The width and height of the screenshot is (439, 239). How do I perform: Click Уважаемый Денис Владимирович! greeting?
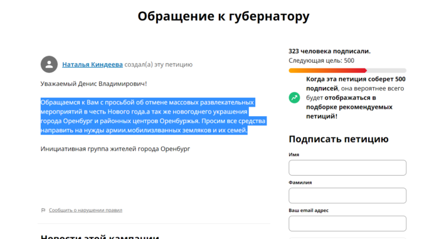(x=93, y=84)
